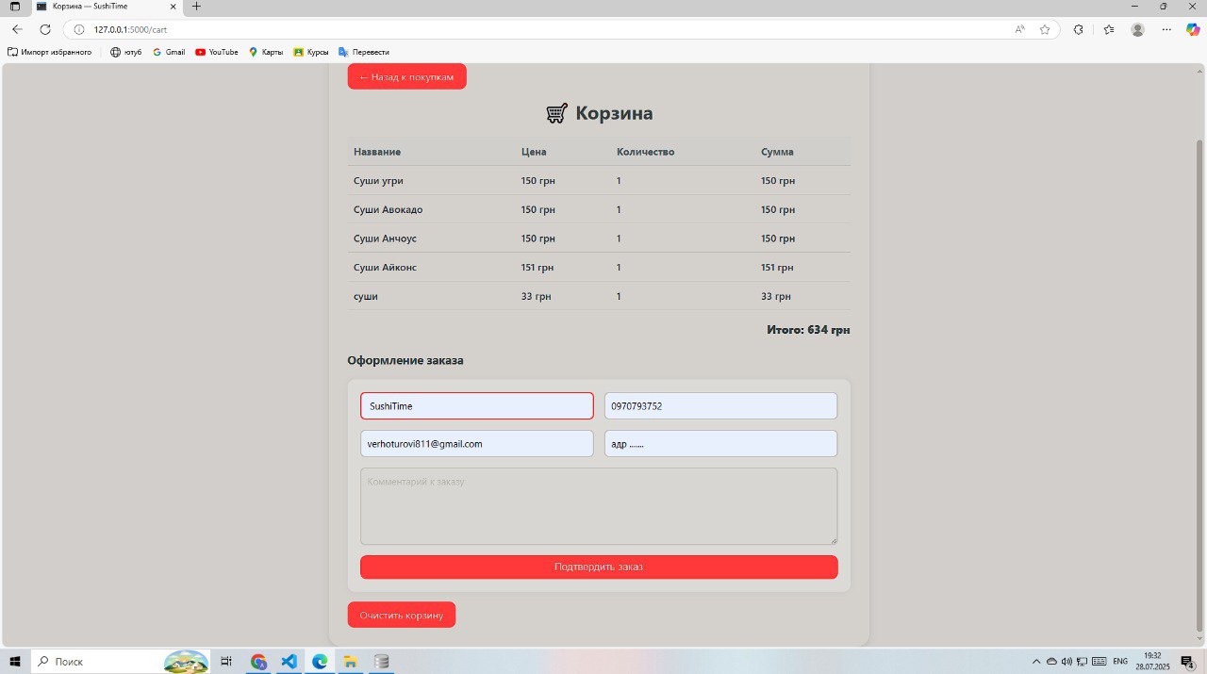
Task: Open Google Chrome from the taskbar
Action: coord(258,662)
